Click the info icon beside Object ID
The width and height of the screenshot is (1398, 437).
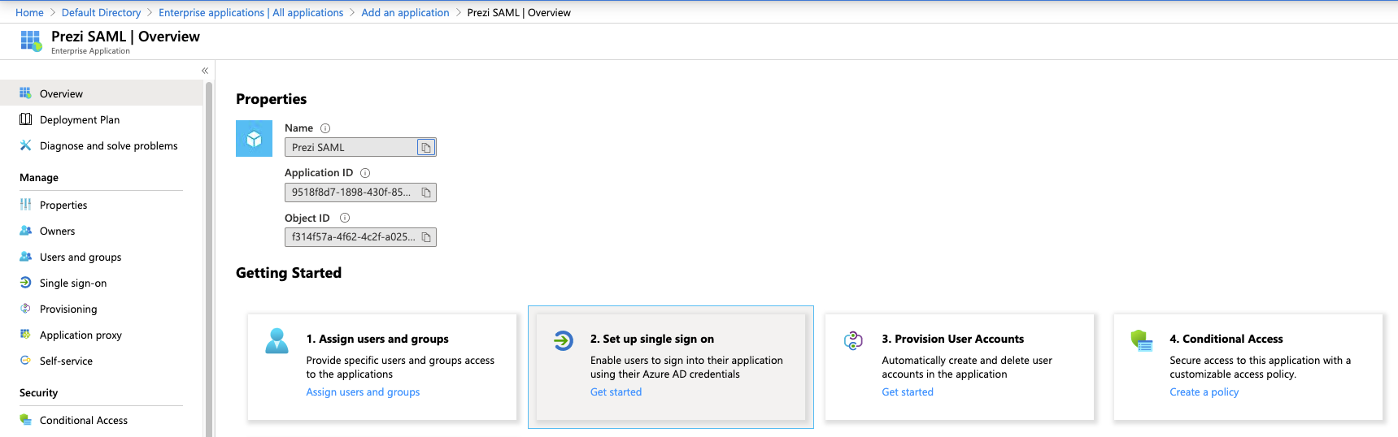pos(345,218)
